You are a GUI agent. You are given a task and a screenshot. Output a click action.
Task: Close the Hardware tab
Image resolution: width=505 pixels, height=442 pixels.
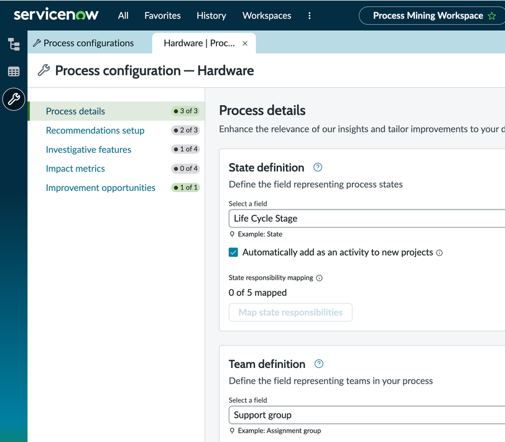(x=245, y=44)
